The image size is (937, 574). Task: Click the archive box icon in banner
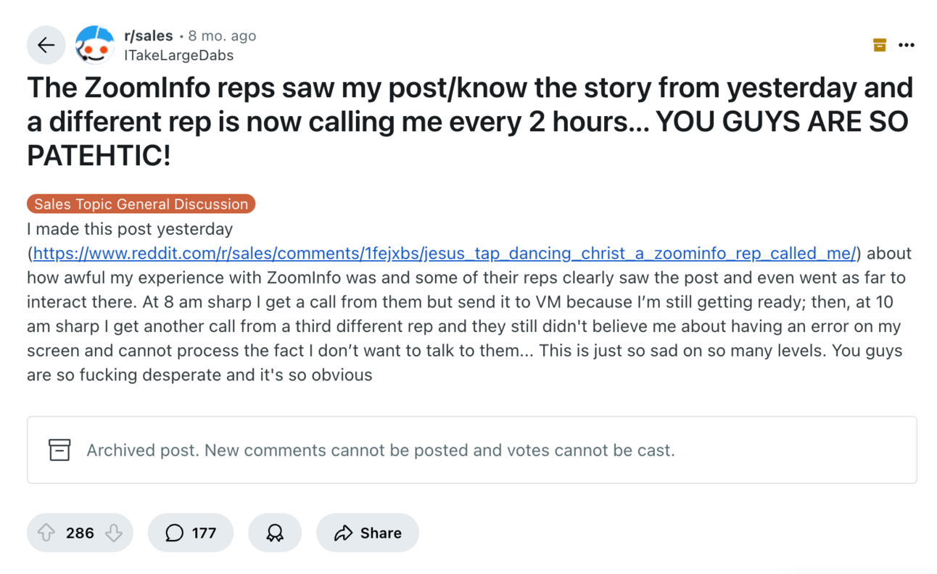click(59, 450)
